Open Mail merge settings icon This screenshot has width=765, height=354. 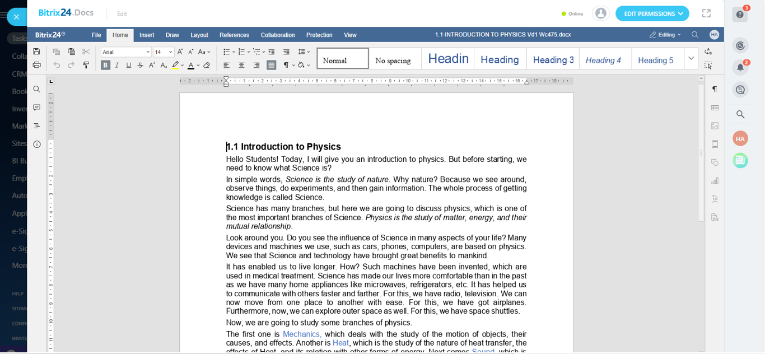point(715,217)
